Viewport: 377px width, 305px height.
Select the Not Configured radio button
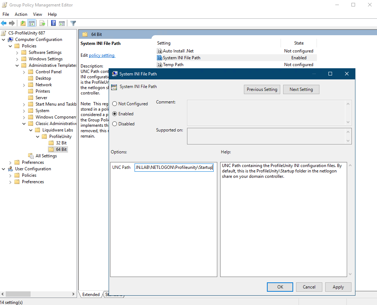(x=115, y=104)
